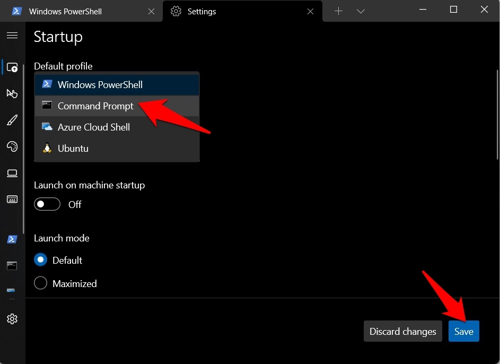Select Default launch mode radio button
500x364 pixels.
tap(40, 259)
